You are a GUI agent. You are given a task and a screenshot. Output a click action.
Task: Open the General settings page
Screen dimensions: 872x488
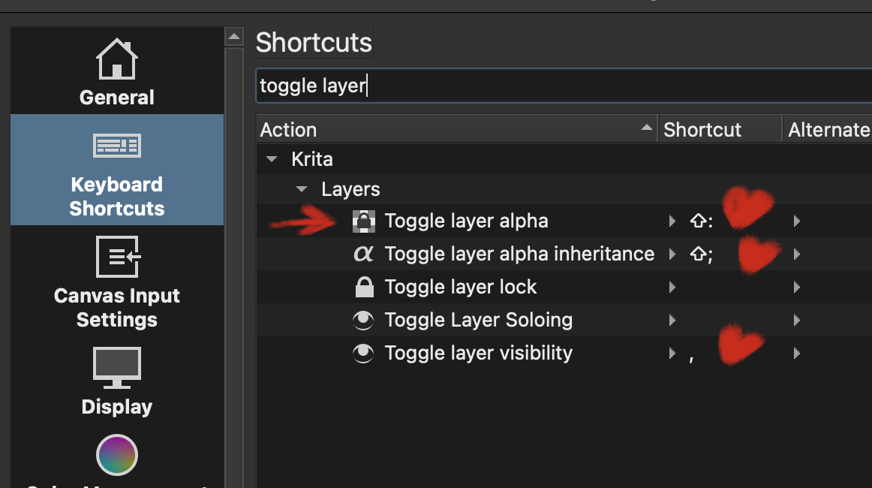click(x=116, y=73)
